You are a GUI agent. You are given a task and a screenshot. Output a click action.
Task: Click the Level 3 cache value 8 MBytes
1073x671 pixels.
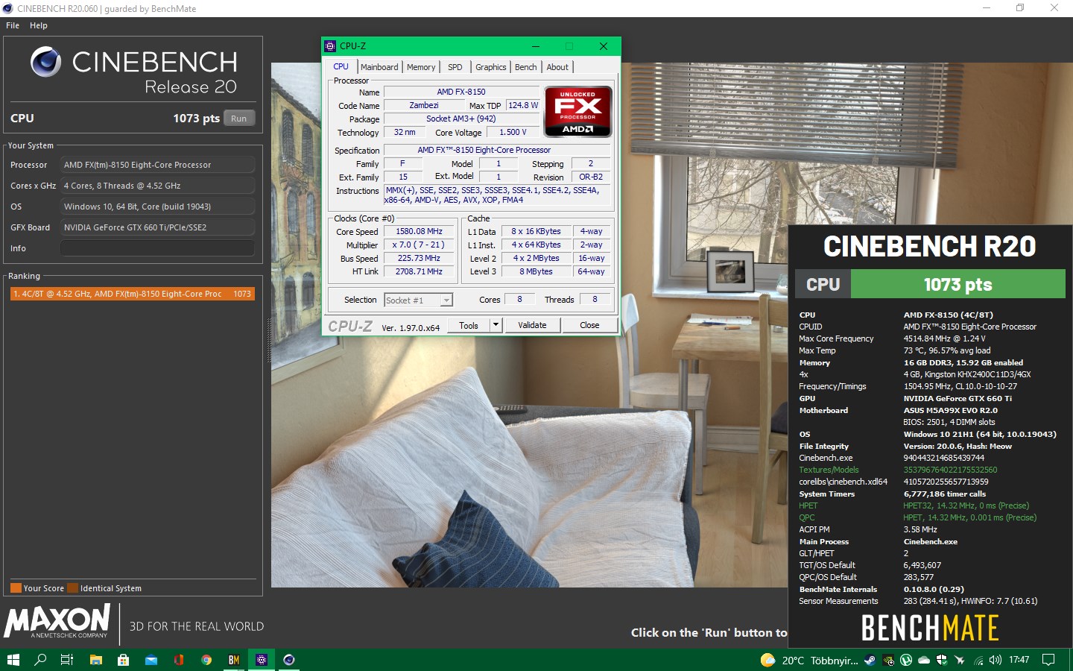pos(536,271)
